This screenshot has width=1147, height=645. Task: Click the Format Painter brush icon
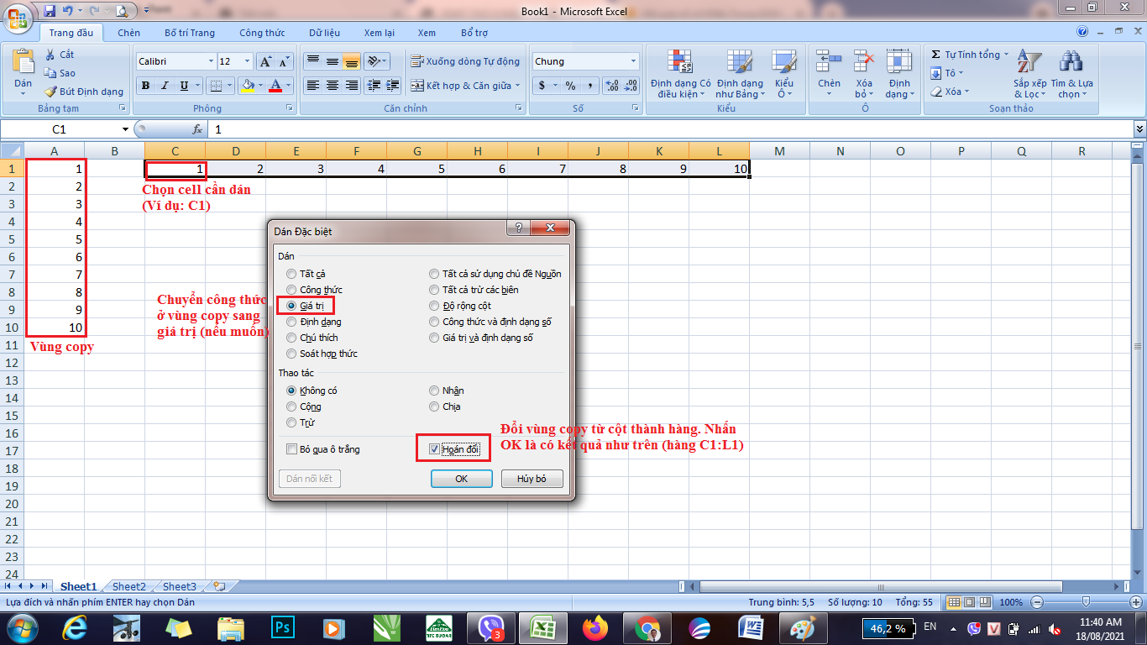click(50, 92)
